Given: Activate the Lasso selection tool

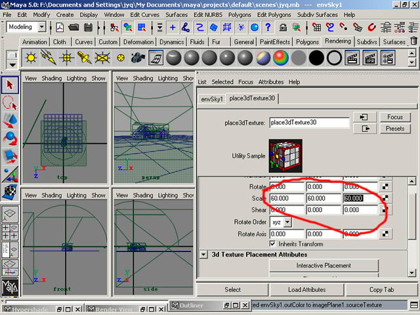Looking at the screenshot, I should [10, 103].
